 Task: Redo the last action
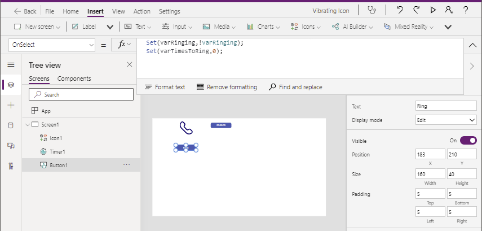tap(416, 10)
